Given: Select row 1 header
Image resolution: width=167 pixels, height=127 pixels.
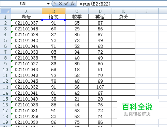Looking at the screenshot, I should click(5, 17).
